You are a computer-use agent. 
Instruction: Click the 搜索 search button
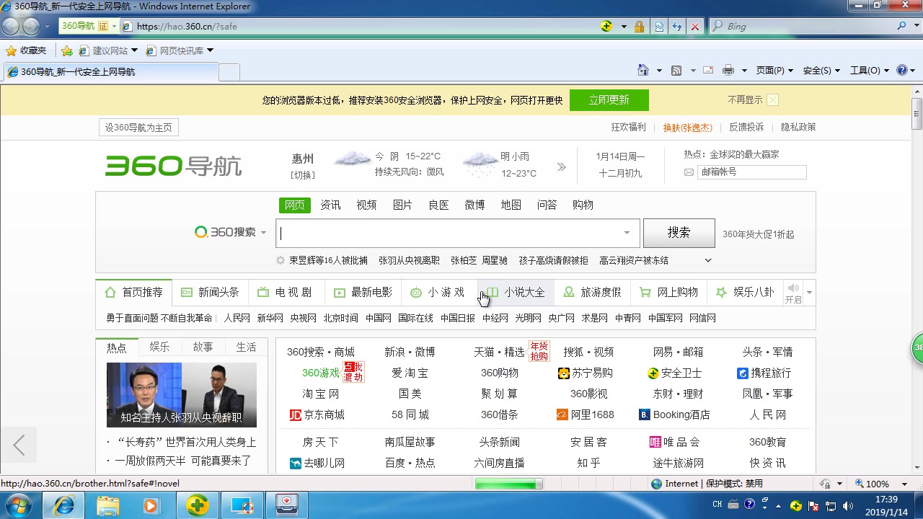[679, 233]
